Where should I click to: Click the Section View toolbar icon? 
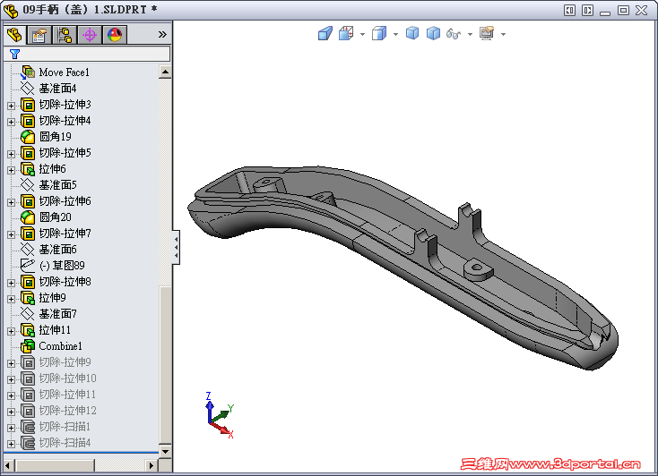click(x=325, y=33)
